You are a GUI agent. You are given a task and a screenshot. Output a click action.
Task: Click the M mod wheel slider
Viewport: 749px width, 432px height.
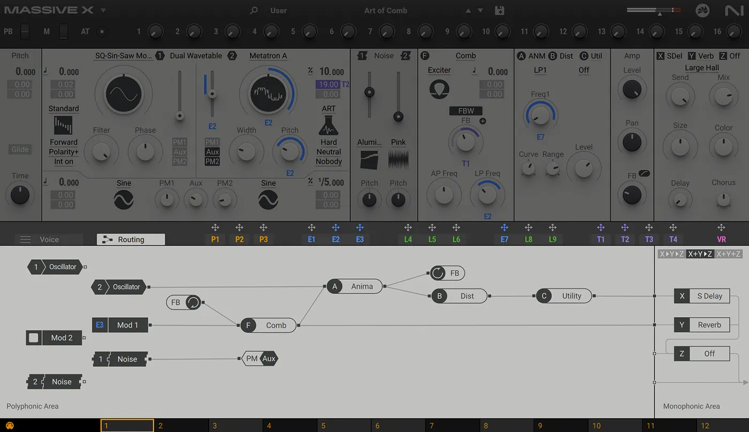pyautogui.click(x=64, y=32)
